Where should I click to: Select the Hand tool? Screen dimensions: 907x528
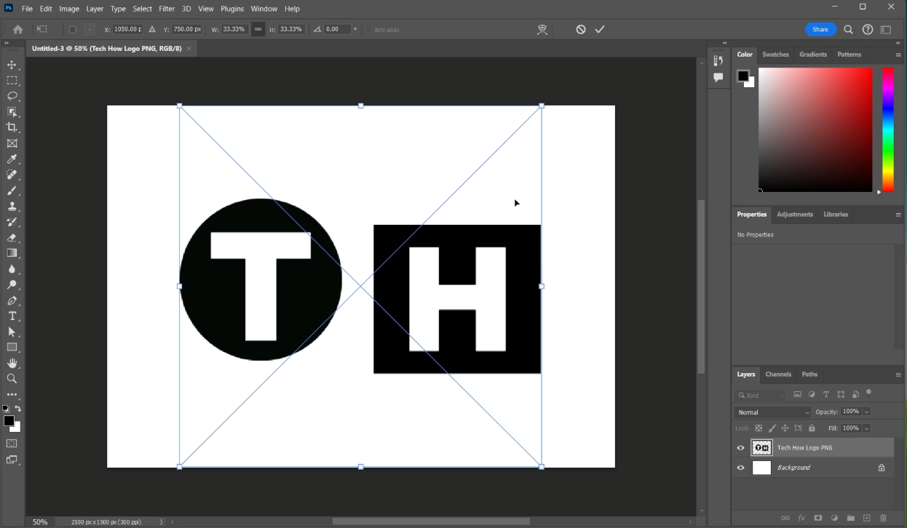pos(12,363)
